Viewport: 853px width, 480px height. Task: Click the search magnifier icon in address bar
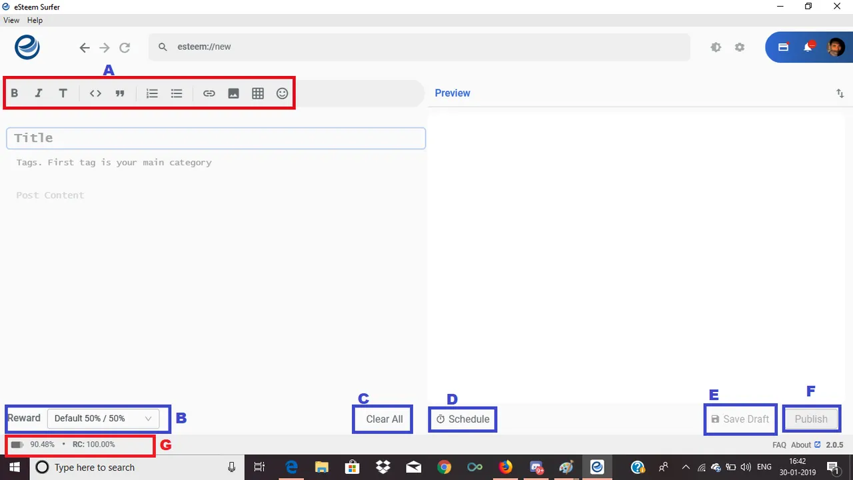click(163, 47)
